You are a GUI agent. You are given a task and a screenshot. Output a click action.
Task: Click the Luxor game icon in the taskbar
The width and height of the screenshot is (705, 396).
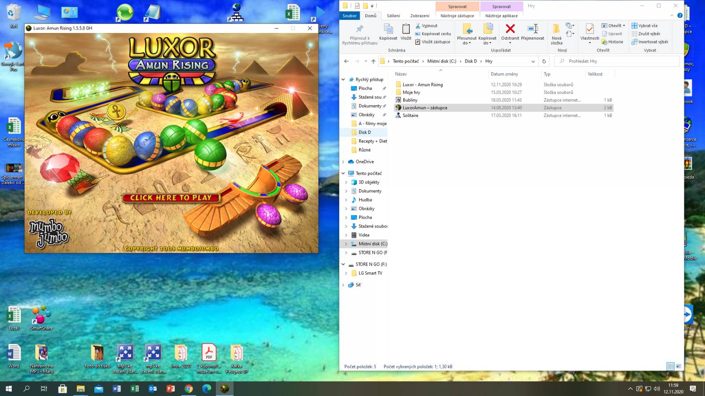tap(225, 389)
